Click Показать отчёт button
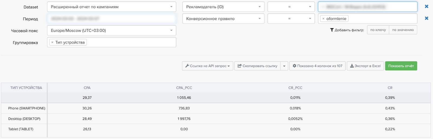The image size is (433, 139). 401,66
